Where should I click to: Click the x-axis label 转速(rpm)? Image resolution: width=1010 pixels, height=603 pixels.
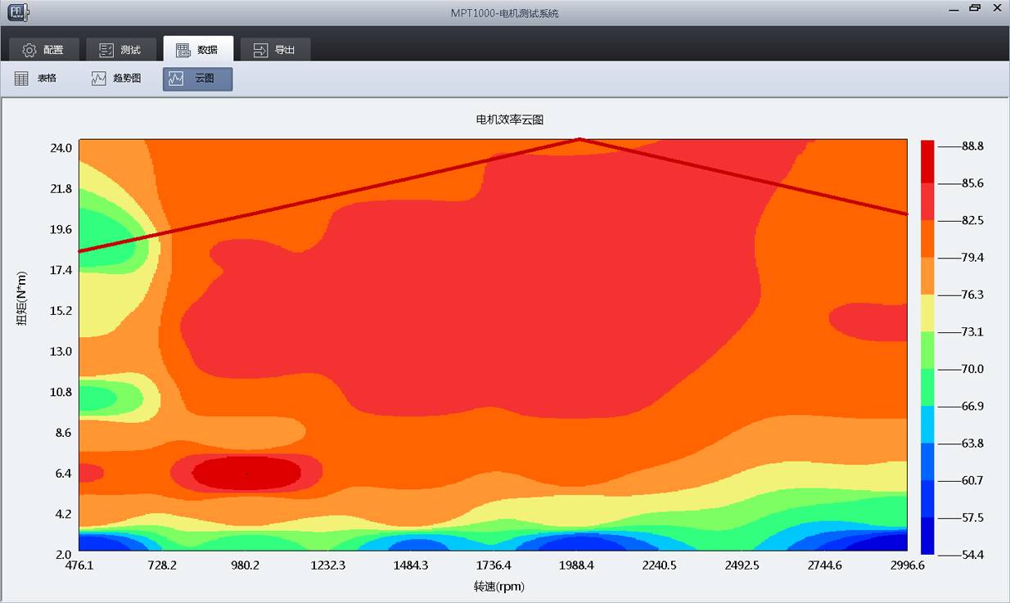point(498,586)
